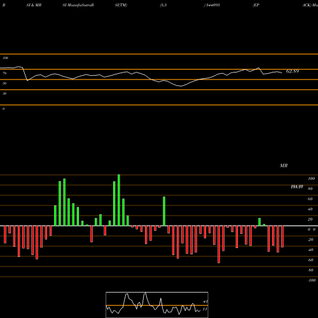The image size is (318, 318).
Task: Click the tallest green MR histogram bar
Action: pyautogui.click(x=119, y=200)
